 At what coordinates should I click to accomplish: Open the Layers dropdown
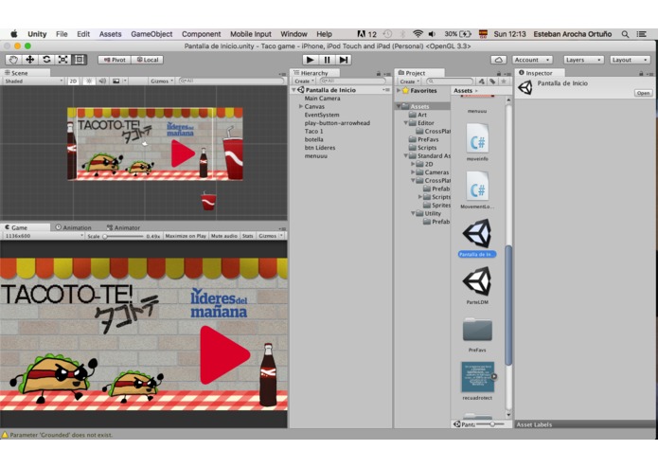tap(583, 60)
